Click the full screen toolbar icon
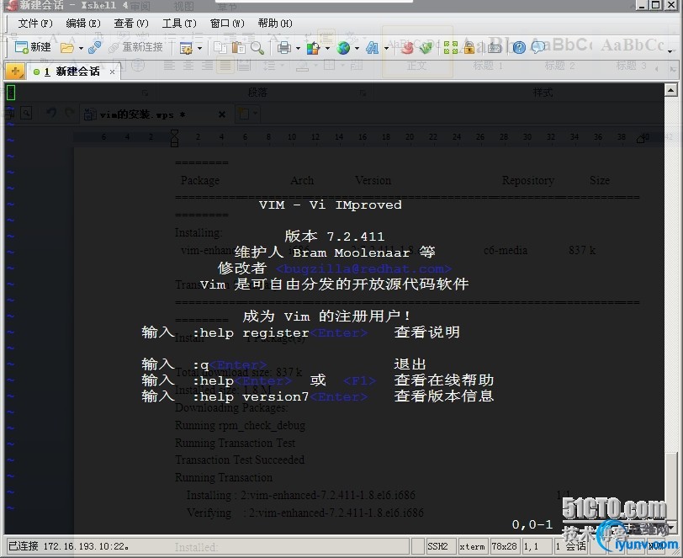Screen dimensions: 683x558 pyautogui.click(x=450, y=47)
